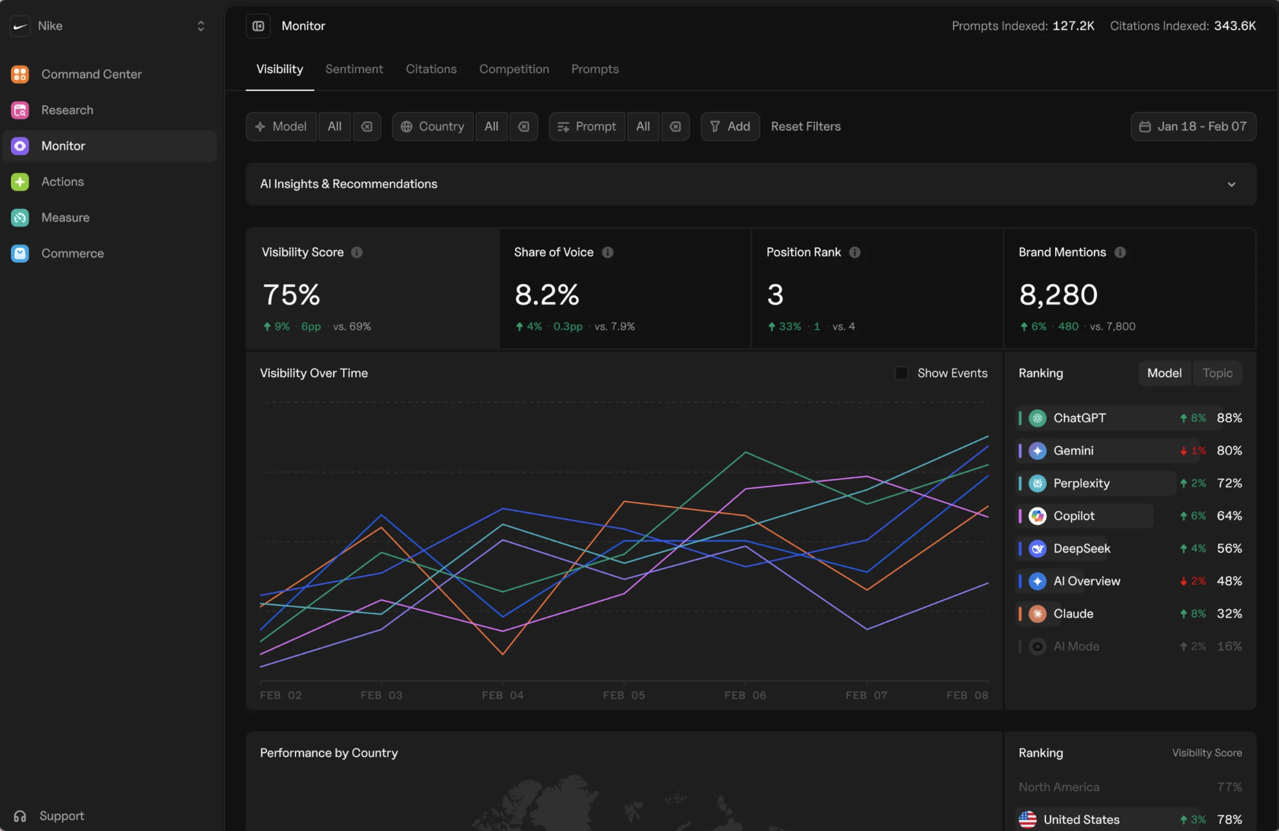The width and height of the screenshot is (1279, 831).
Task: Click the FEB 05 axis label
Action: (x=624, y=696)
